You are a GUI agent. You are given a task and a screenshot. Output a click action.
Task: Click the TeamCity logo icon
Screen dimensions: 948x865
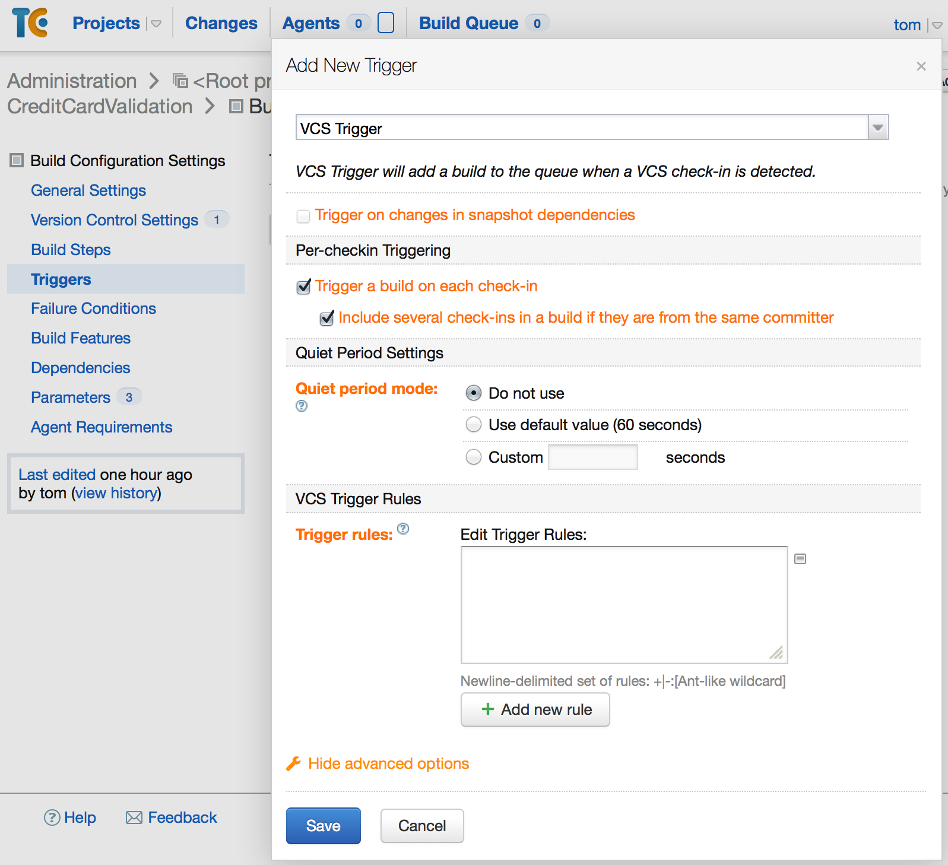coord(30,23)
